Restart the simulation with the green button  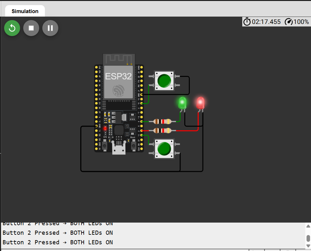pos(12,28)
